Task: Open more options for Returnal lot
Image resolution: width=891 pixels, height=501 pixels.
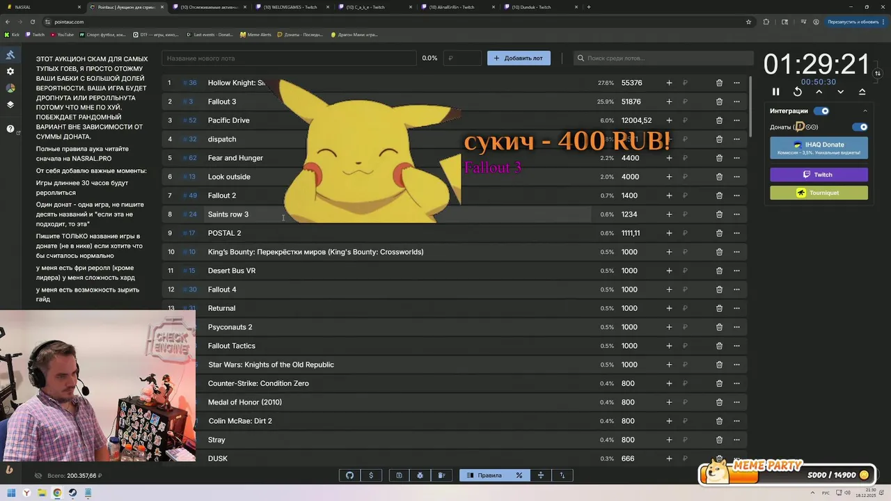Action: [x=736, y=308]
